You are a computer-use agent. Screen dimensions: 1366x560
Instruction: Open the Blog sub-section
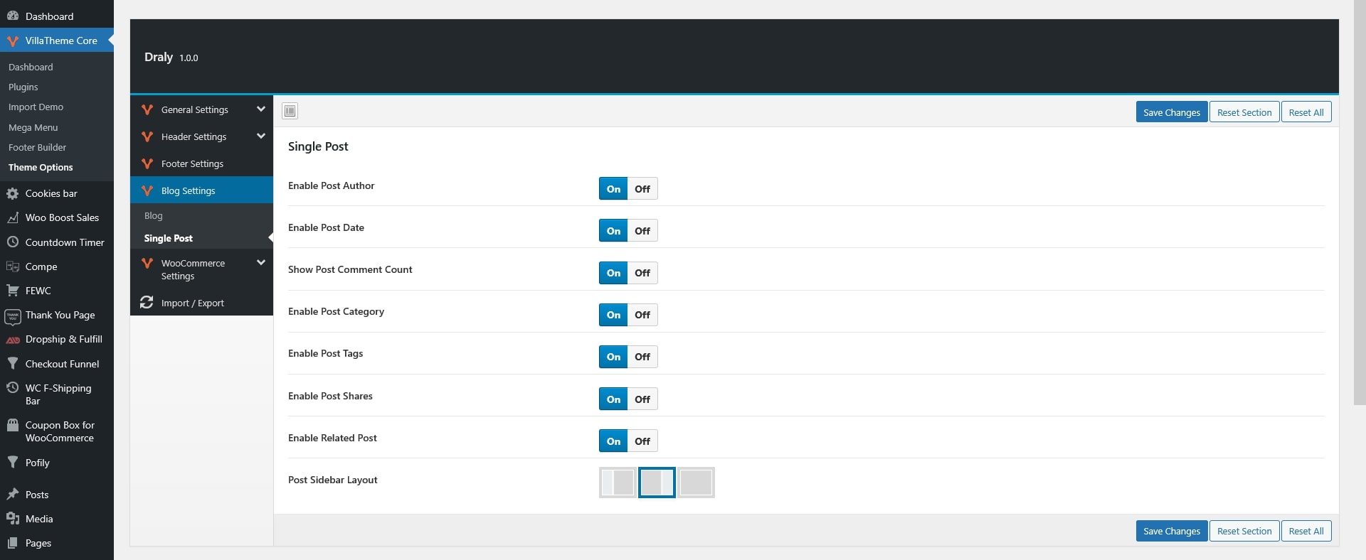tap(154, 216)
